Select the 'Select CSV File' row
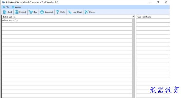 [x=67, y=21]
